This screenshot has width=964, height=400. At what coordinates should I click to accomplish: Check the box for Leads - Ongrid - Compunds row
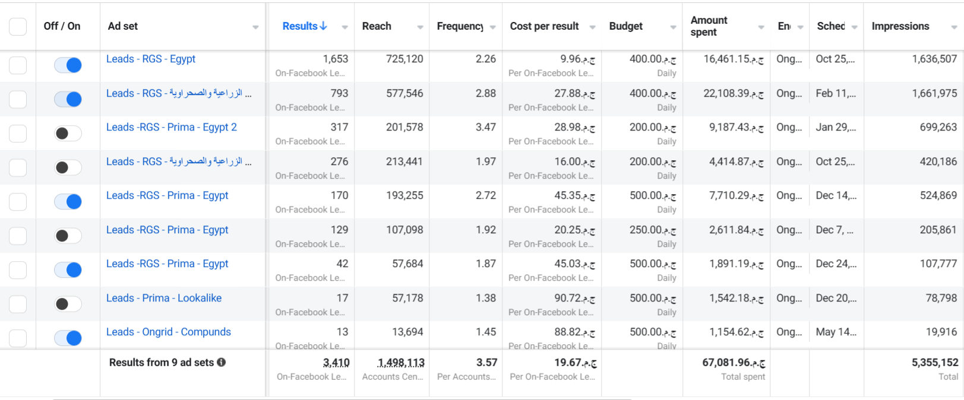18,338
